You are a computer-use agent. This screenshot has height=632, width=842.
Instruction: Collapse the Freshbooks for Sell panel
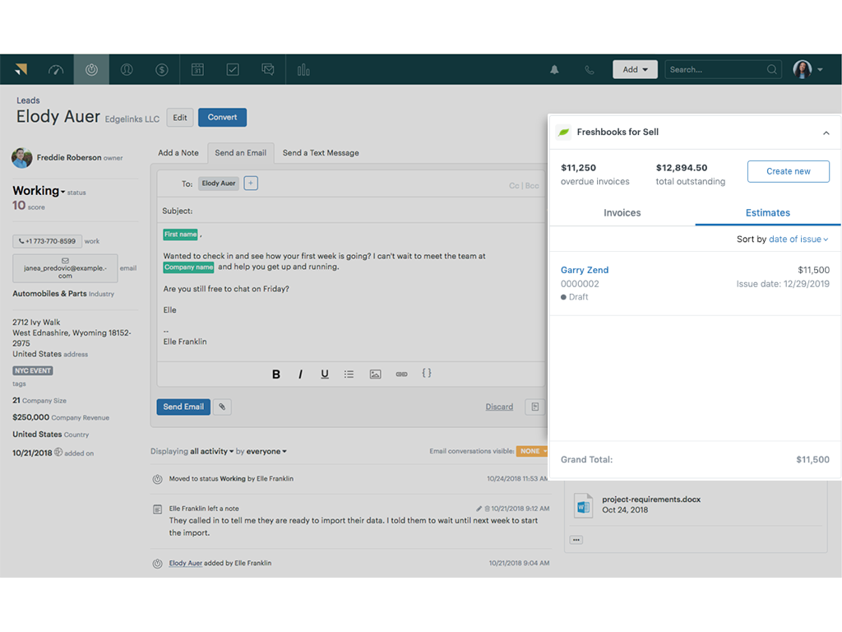click(826, 132)
